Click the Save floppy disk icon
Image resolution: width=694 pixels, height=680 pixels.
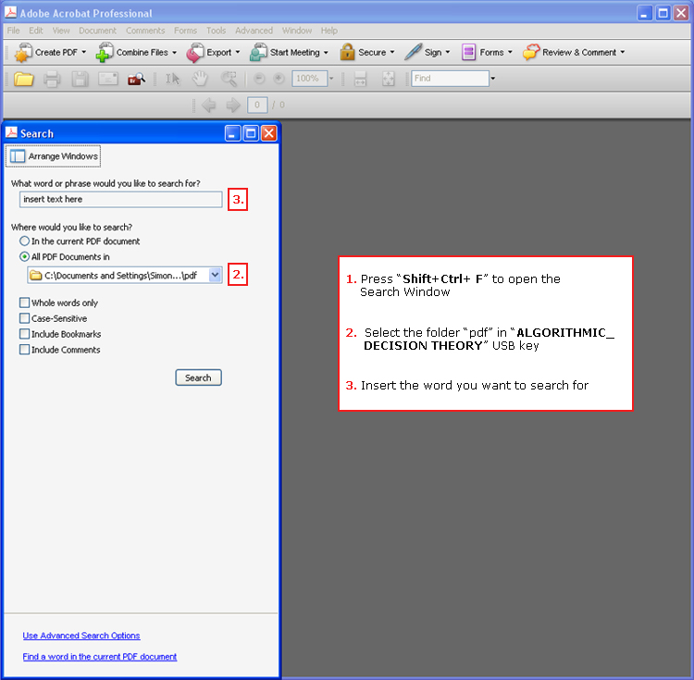pos(81,80)
